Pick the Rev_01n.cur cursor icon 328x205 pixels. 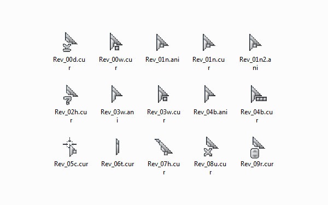(x=209, y=43)
